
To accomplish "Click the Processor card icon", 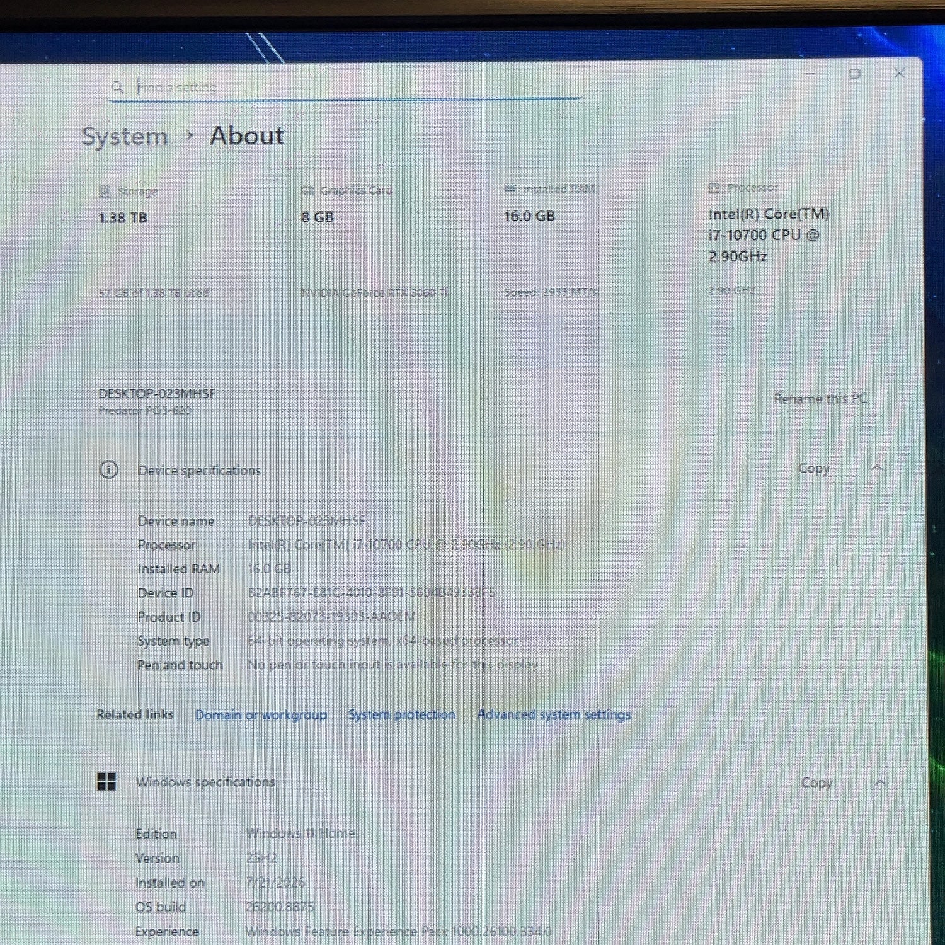I will tap(714, 188).
